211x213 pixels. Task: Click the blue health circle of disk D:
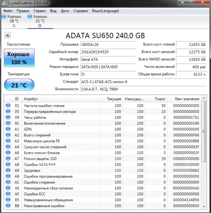point(30,16)
